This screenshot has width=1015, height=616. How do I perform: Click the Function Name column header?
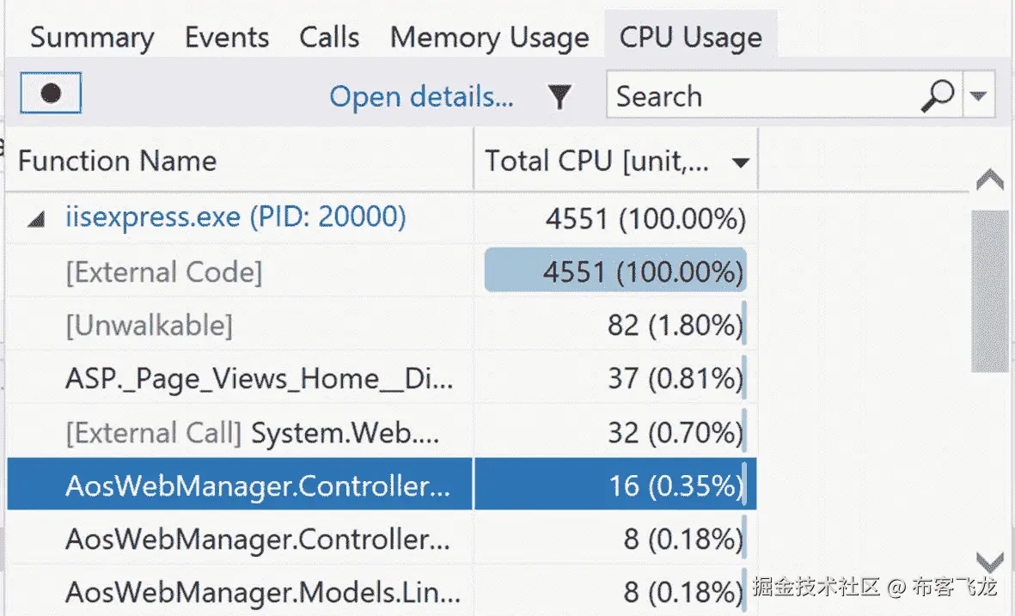117,161
